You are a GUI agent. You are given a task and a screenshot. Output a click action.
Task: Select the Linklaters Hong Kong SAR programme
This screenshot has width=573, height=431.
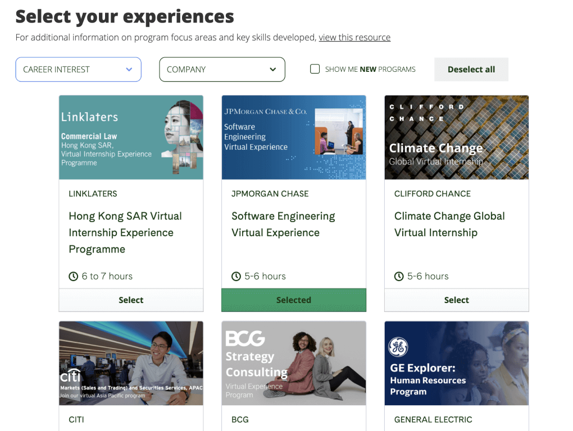click(131, 300)
